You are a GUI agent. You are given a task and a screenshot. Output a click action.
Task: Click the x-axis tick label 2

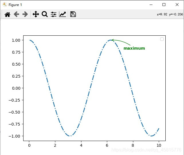[55, 145]
